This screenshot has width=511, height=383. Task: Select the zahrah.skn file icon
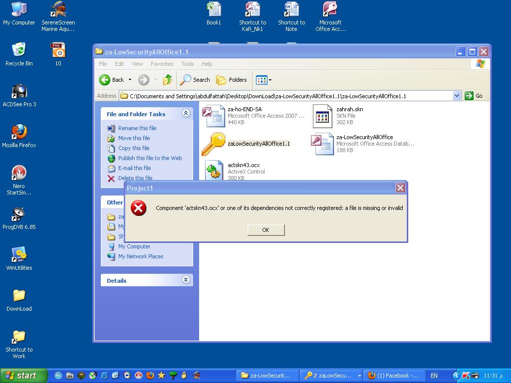[x=322, y=116]
